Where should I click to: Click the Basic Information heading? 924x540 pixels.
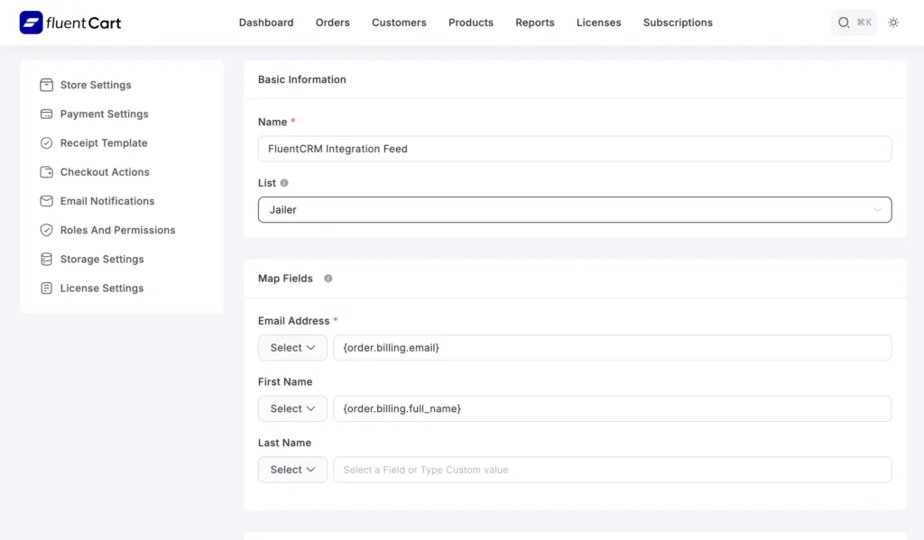click(301, 79)
